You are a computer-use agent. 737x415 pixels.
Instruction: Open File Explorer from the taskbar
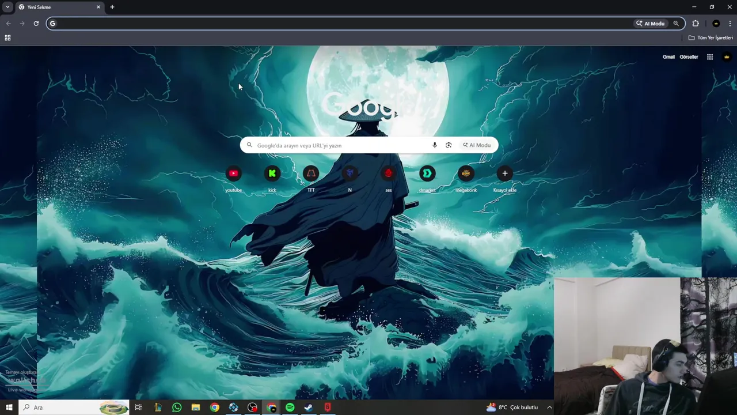[x=196, y=408]
